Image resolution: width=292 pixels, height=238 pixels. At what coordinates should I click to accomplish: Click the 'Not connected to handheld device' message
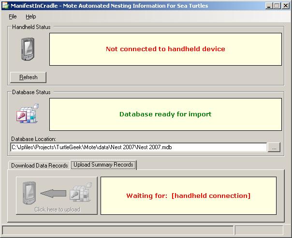point(165,49)
